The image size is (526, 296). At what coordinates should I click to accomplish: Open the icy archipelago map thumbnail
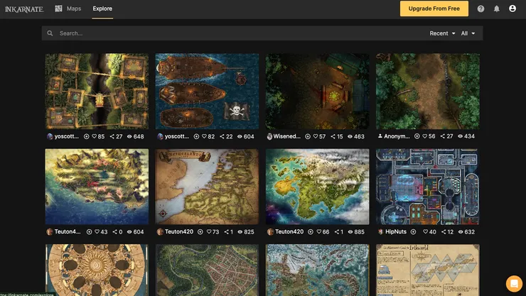[317, 270]
